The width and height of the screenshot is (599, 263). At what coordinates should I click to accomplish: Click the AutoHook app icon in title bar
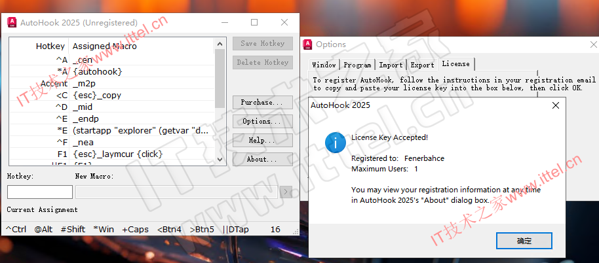point(12,22)
